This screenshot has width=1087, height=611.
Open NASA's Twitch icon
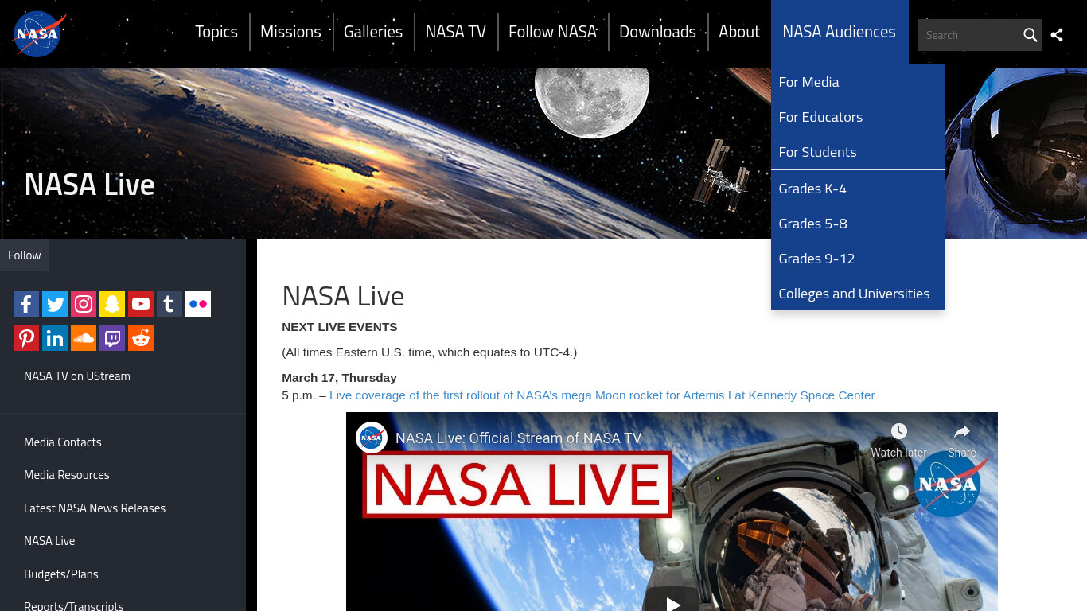coord(112,338)
